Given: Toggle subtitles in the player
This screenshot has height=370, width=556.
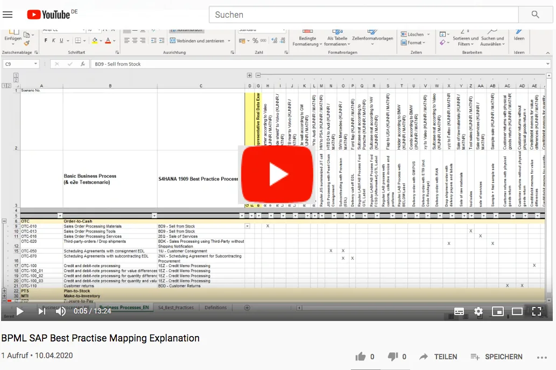Looking at the screenshot, I should [x=459, y=311].
